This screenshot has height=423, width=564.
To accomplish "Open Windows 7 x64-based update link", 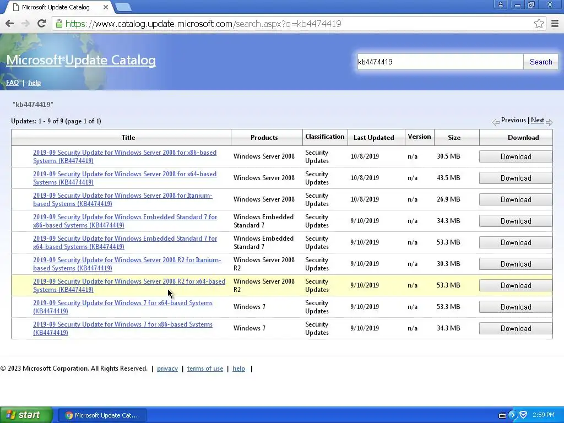I will [123, 307].
